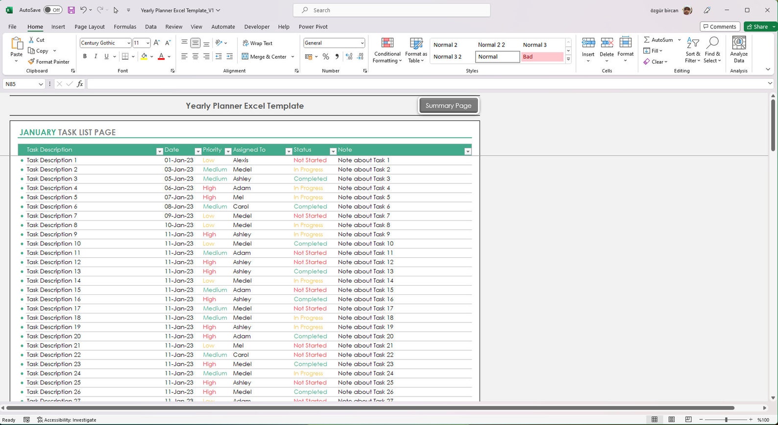Image resolution: width=778 pixels, height=425 pixels.
Task: Click the Comma Style icon
Action: tap(337, 57)
